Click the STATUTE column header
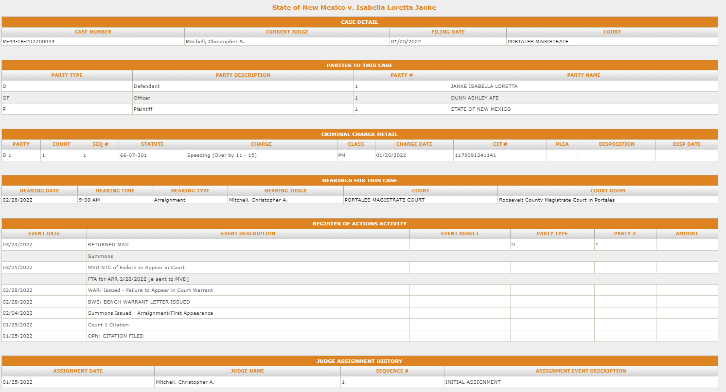Viewport: 726px width, 392px height. (x=152, y=144)
